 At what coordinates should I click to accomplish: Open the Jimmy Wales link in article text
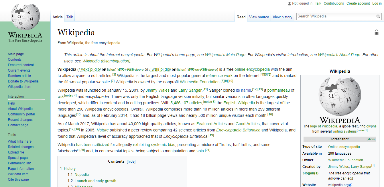tap(157, 90)
